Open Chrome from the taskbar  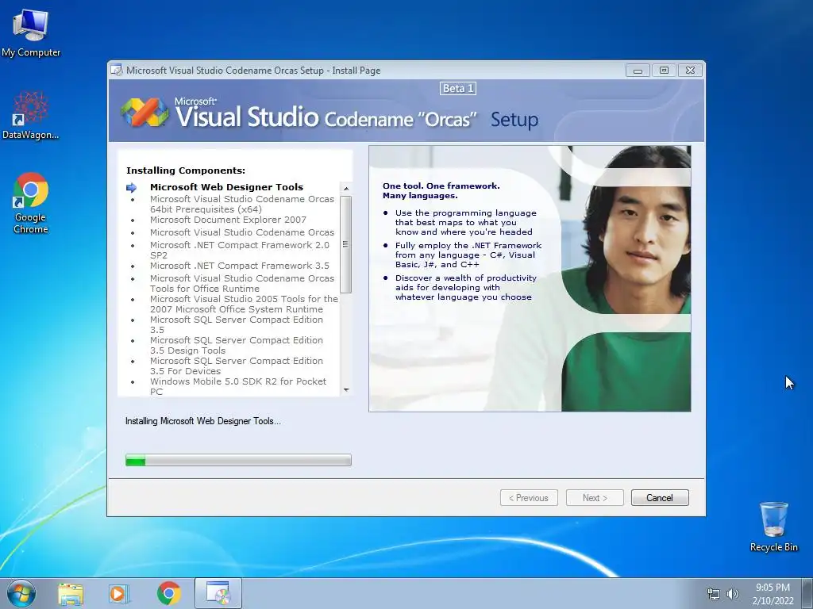tap(168, 593)
